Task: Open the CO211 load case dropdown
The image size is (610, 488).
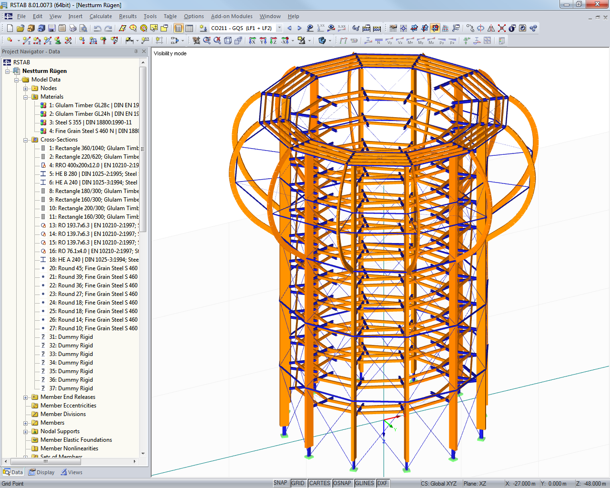Action: pyautogui.click(x=279, y=28)
